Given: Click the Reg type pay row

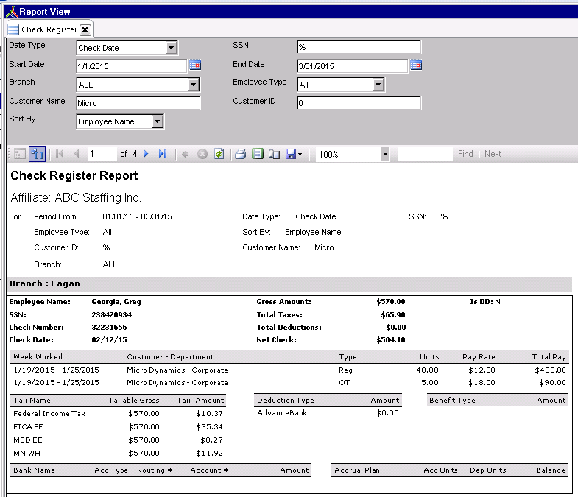Looking at the screenshot, I should (x=289, y=370).
